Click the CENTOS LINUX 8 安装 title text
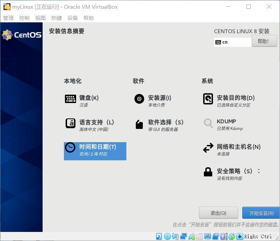 (242, 31)
